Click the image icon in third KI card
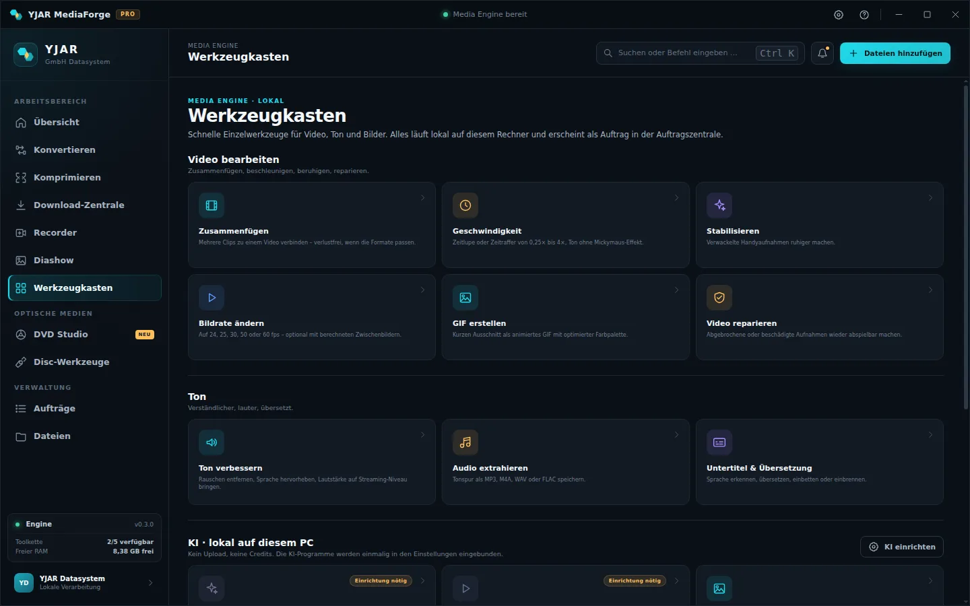The width and height of the screenshot is (970, 606). (719, 588)
